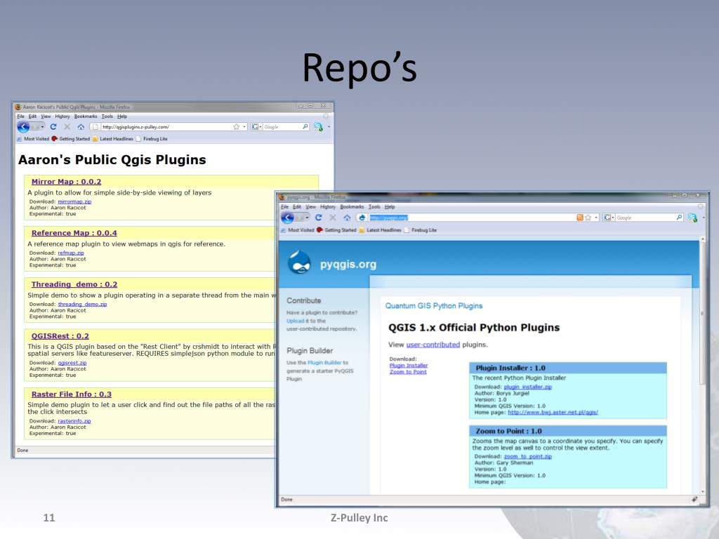
Task: Click search magnifier in pyqgis.org window
Action: pyautogui.click(x=680, y=218)
